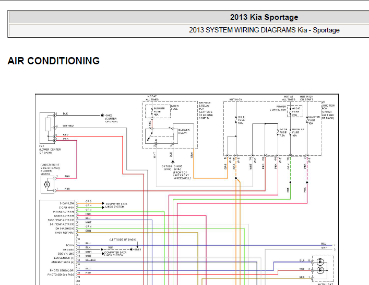Click the 'WHT/BLK' wire label at FET pin 4
369x285 pixels.
[68, 126]
